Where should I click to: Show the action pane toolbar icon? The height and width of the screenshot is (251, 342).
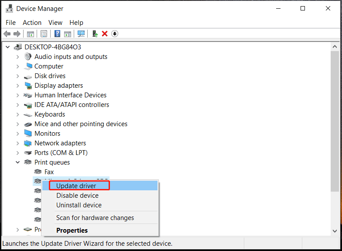pyautogui.click(x=68, y=34)
